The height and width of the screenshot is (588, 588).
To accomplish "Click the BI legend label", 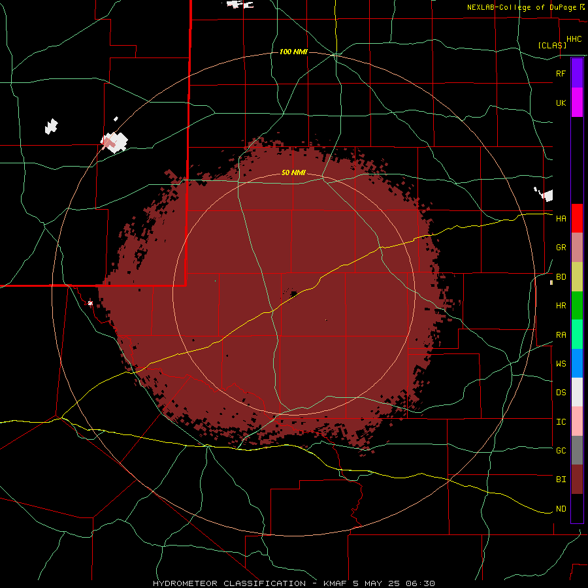I will click(561, 480).
